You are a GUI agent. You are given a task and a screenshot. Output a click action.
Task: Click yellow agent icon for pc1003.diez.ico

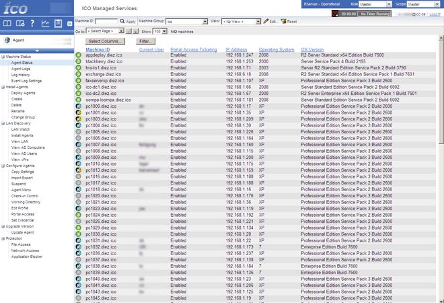pyautogui.click(x=79, y=119)
